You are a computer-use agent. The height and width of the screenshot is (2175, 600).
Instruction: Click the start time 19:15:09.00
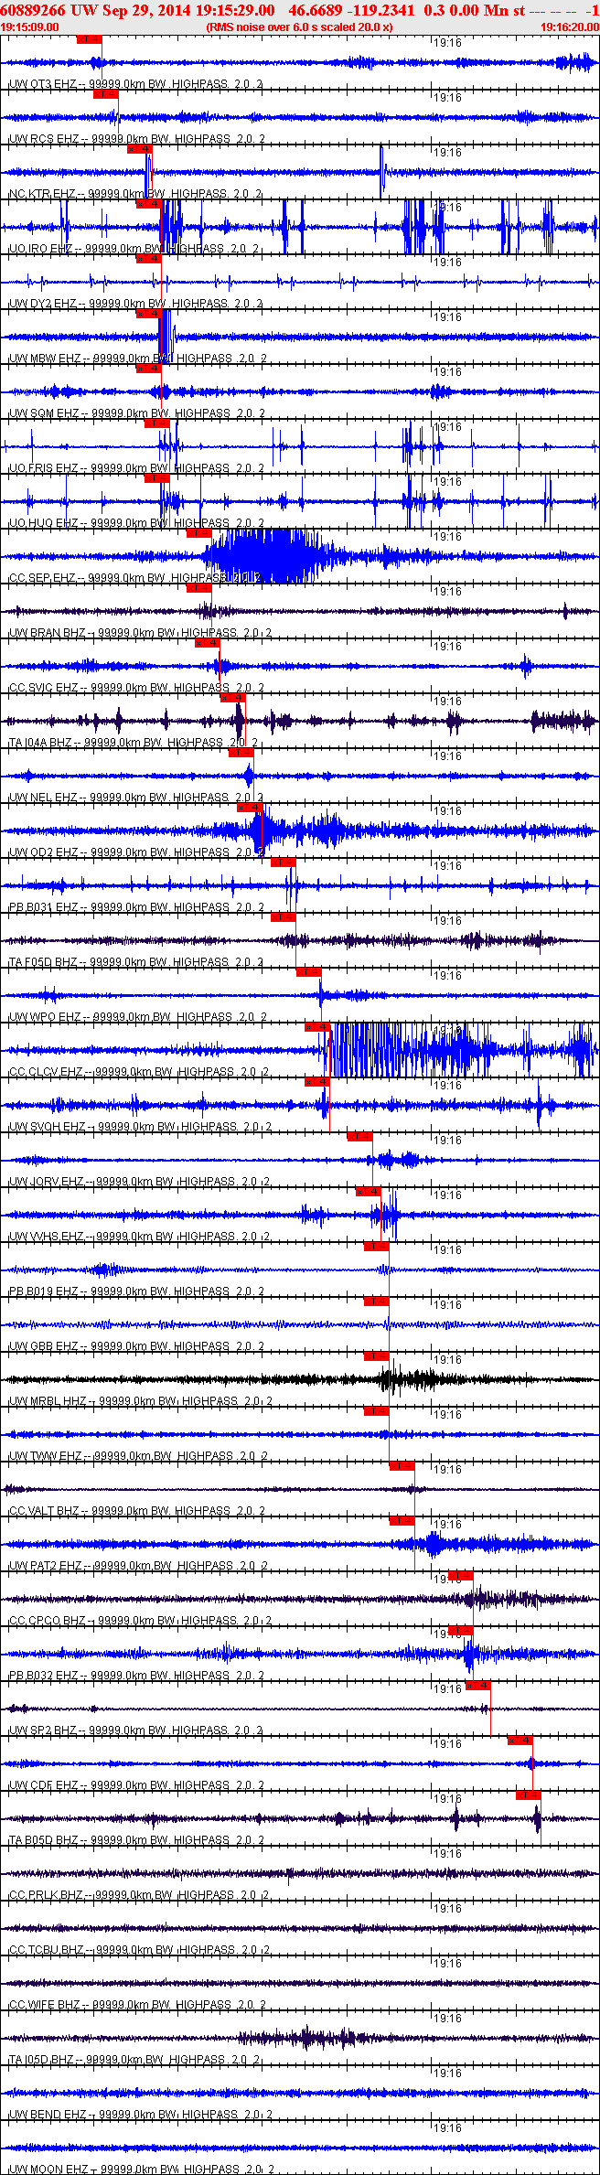click(30, 27)
